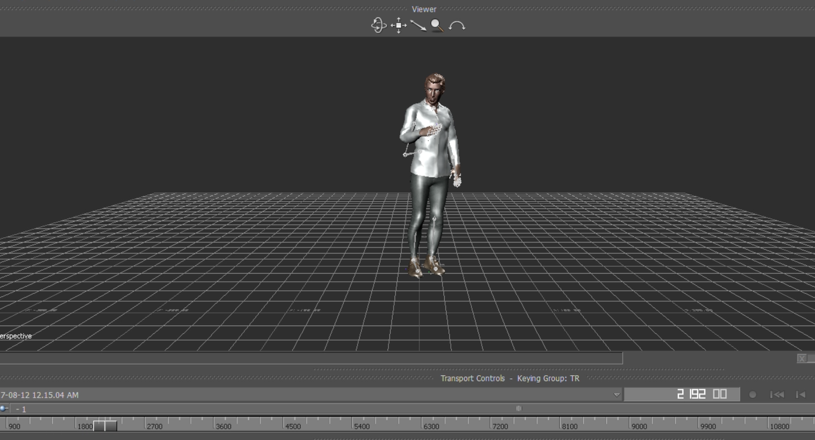Select the Pan/Travelling camera tool
The height and width of the screenshot is (440, 815).
[x=399, y=25]
